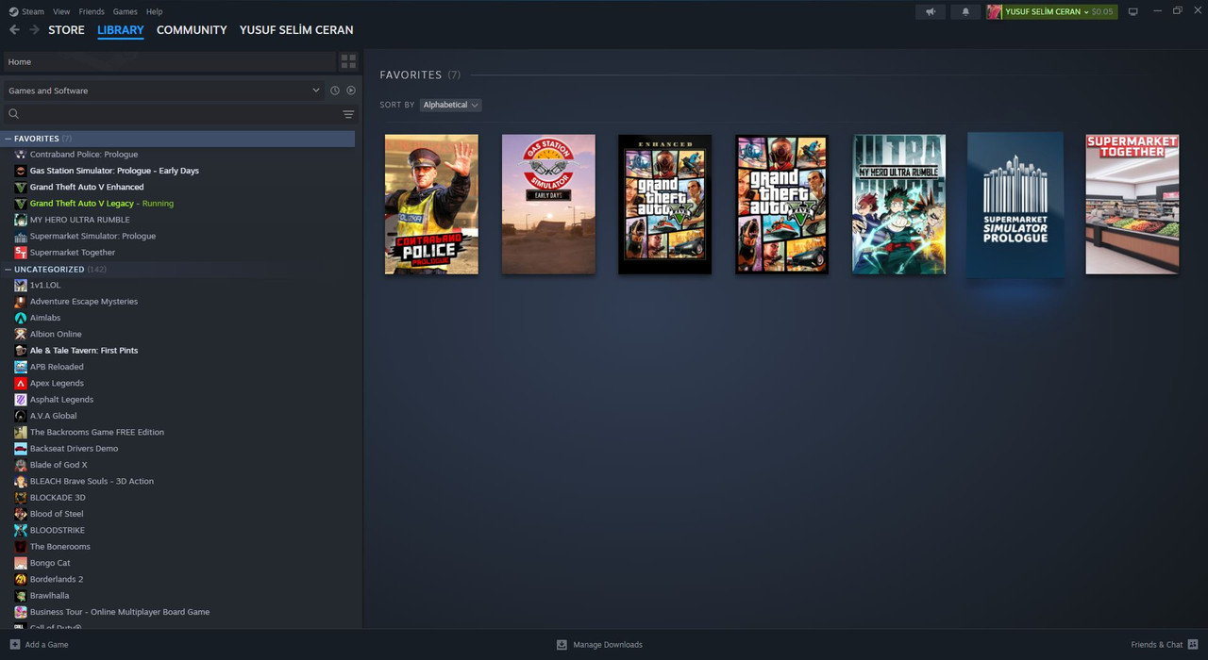Click the Asphalt Legends game icon
Viewport: 1208px width, 660px height.
point(21,400)
